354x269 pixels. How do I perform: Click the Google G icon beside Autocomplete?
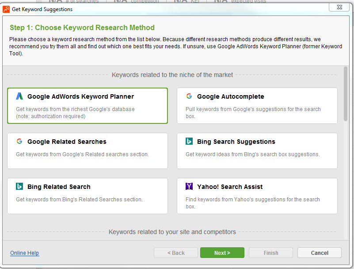click(x=189, y=96)
